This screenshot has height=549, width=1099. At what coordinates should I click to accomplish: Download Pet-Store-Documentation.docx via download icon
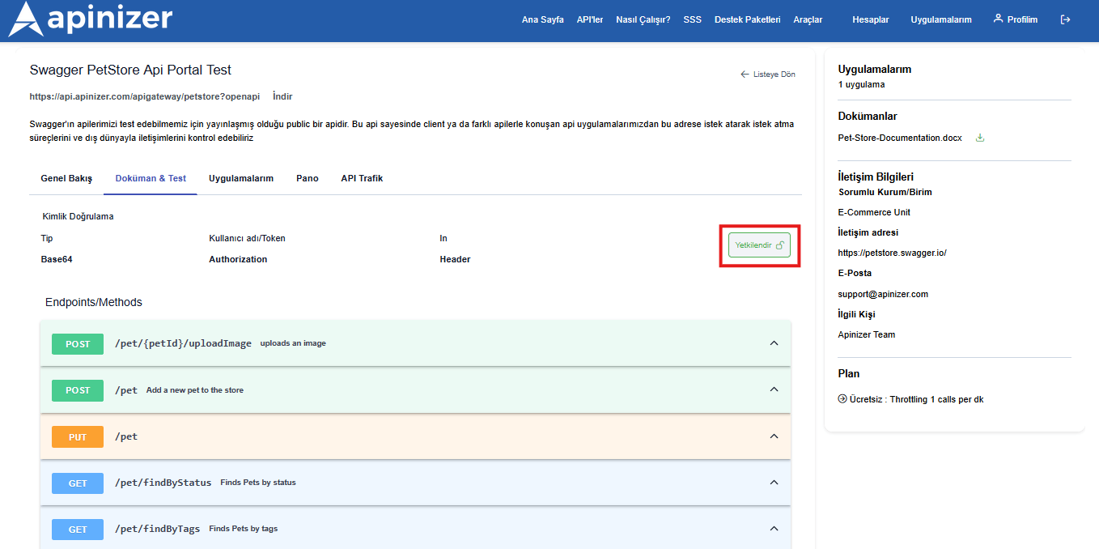click(x=980, y=138)
